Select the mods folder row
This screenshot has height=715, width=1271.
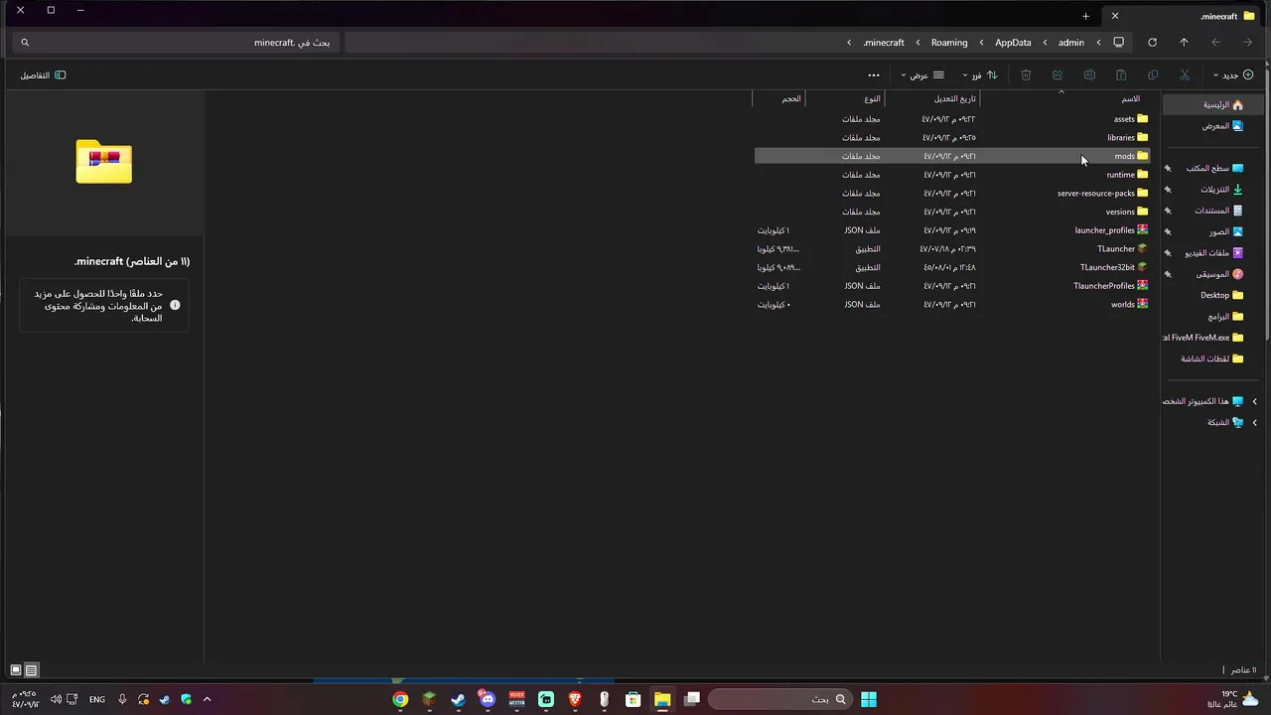(952, 156)
